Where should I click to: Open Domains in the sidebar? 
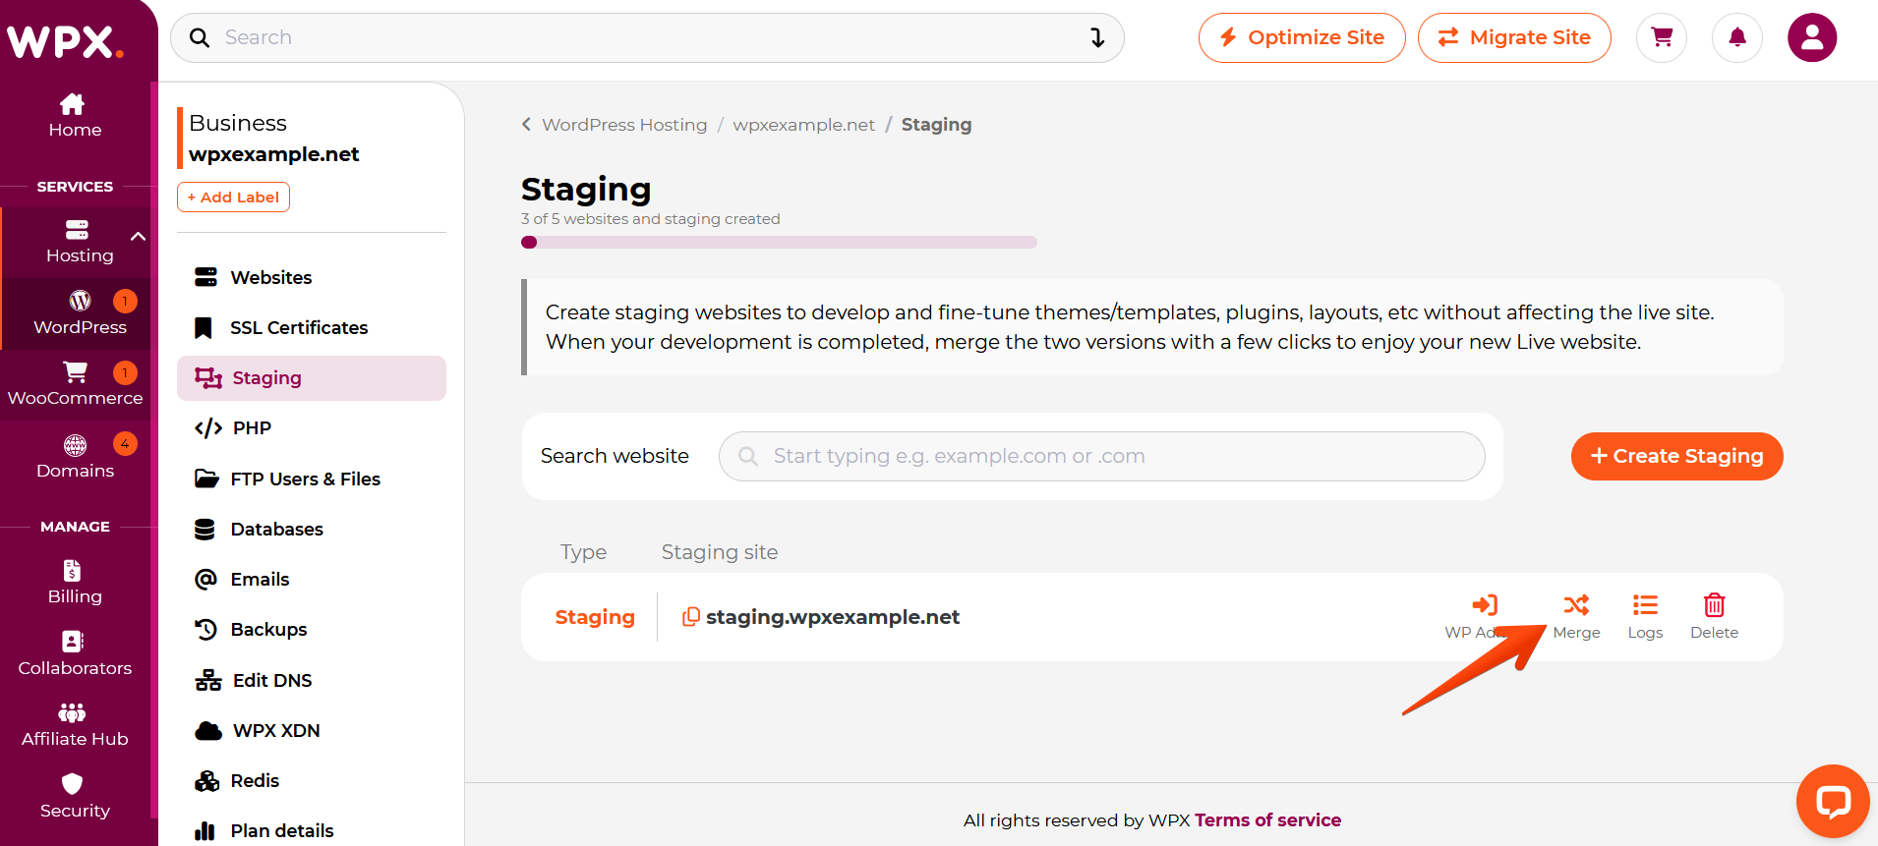76,457
